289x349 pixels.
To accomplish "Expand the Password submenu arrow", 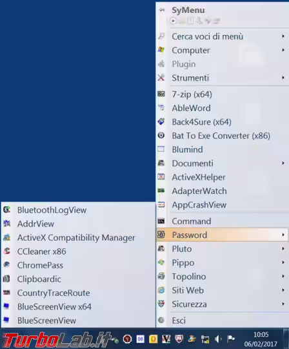I will point(283,235).
